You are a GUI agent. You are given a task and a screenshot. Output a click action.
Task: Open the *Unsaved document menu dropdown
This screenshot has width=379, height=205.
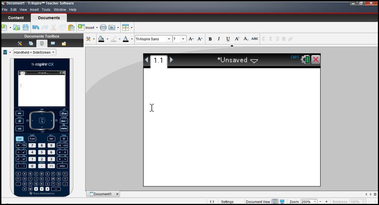tap(254, 61)
